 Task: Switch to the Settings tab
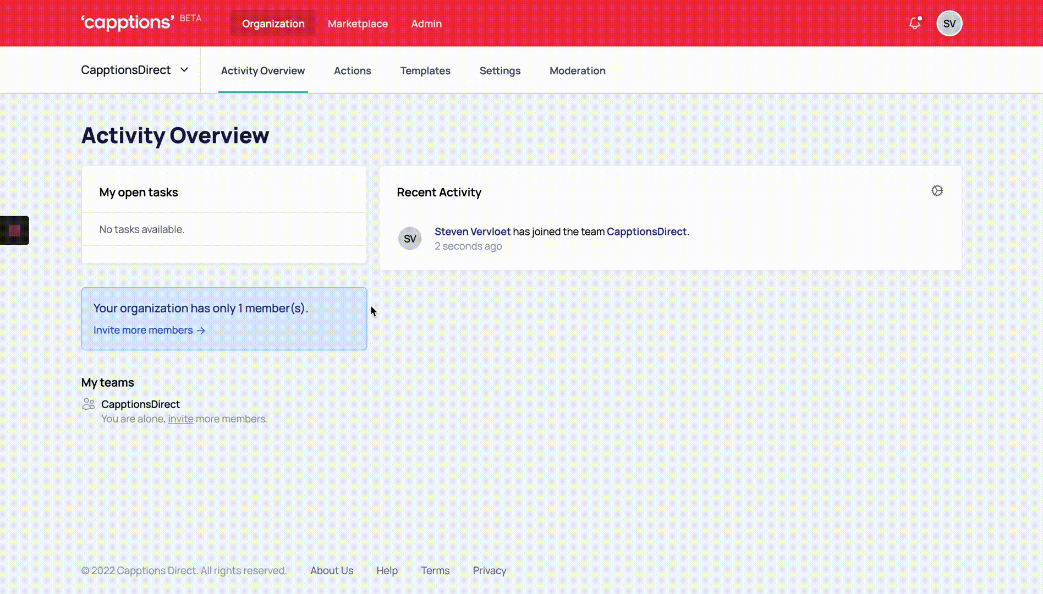click(x=500, y=70)
